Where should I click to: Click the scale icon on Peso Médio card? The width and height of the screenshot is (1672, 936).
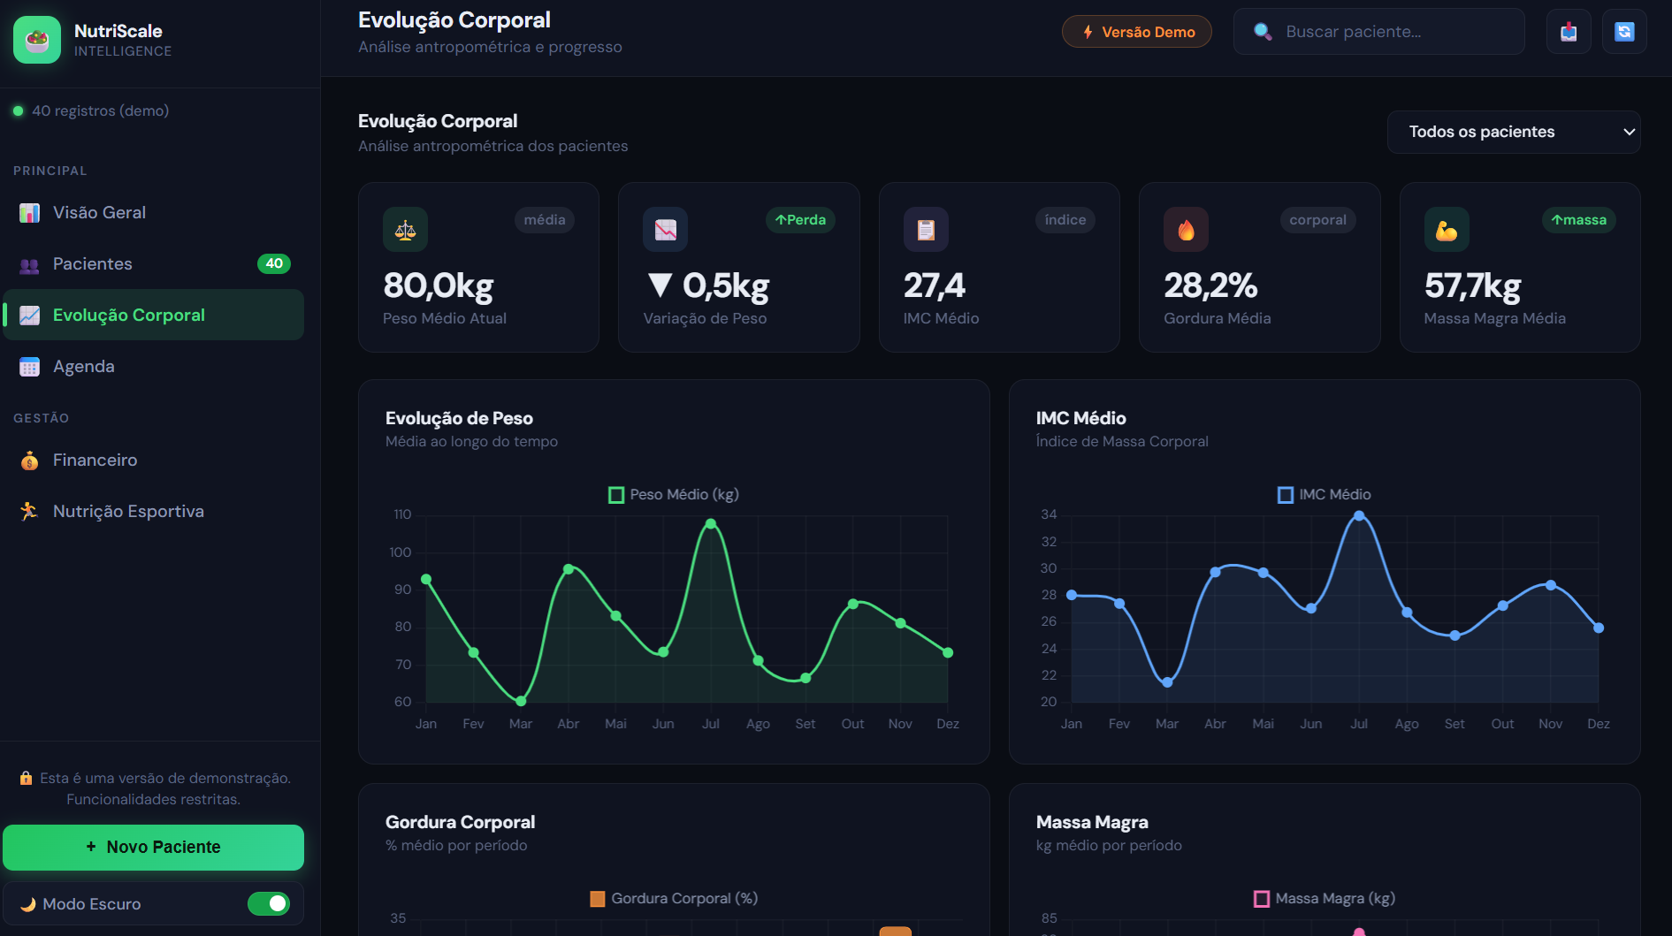pyautogui.click(x=405, y=230)
